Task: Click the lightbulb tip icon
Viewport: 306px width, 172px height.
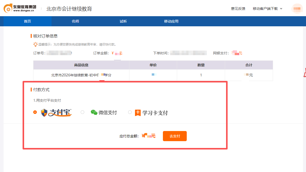Action: coord(36,45)
